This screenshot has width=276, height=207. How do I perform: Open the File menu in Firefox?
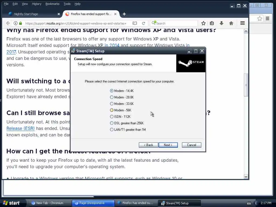point(6,4)
